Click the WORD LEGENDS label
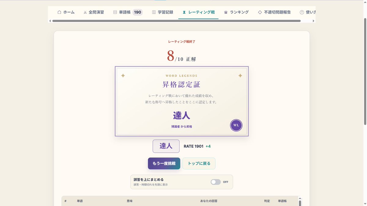Viewport: 367px width, 206px height. tap(182, 76)
